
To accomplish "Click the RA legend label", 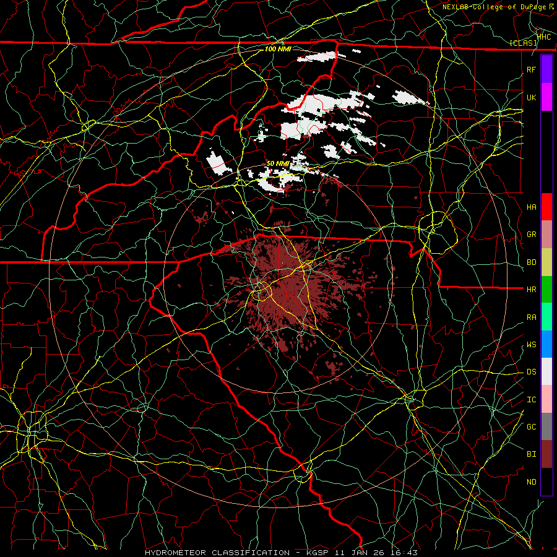I will click(x=531, y=317).
